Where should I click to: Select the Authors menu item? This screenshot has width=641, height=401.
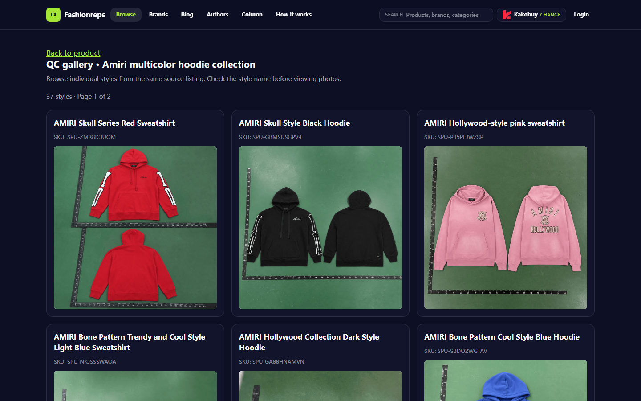(217, 15)
